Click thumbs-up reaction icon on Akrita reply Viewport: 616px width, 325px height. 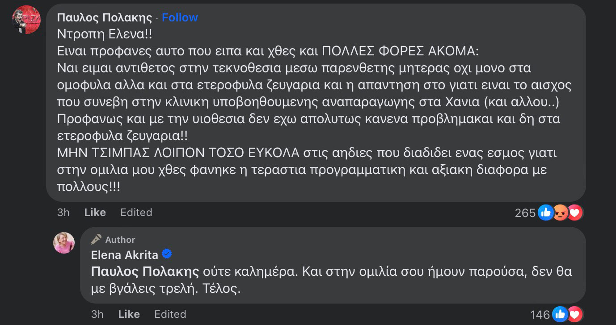[x=560, y=314]
